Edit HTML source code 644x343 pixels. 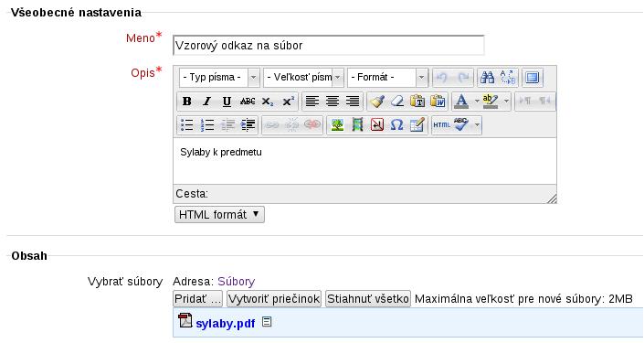click(441, 125)
